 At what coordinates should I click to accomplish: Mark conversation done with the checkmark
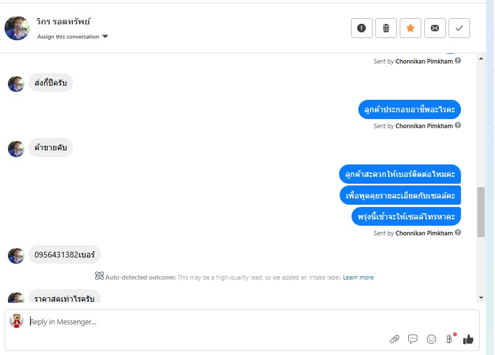pos(459,28)
